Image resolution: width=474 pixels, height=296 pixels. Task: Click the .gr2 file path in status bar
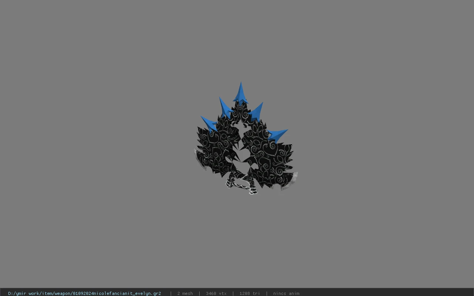click(x=84, y=293)
